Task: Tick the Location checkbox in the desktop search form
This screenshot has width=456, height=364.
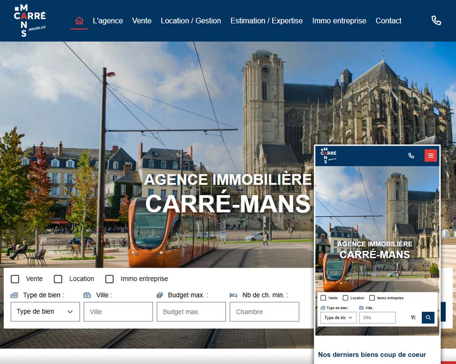Action: point(58,279)
